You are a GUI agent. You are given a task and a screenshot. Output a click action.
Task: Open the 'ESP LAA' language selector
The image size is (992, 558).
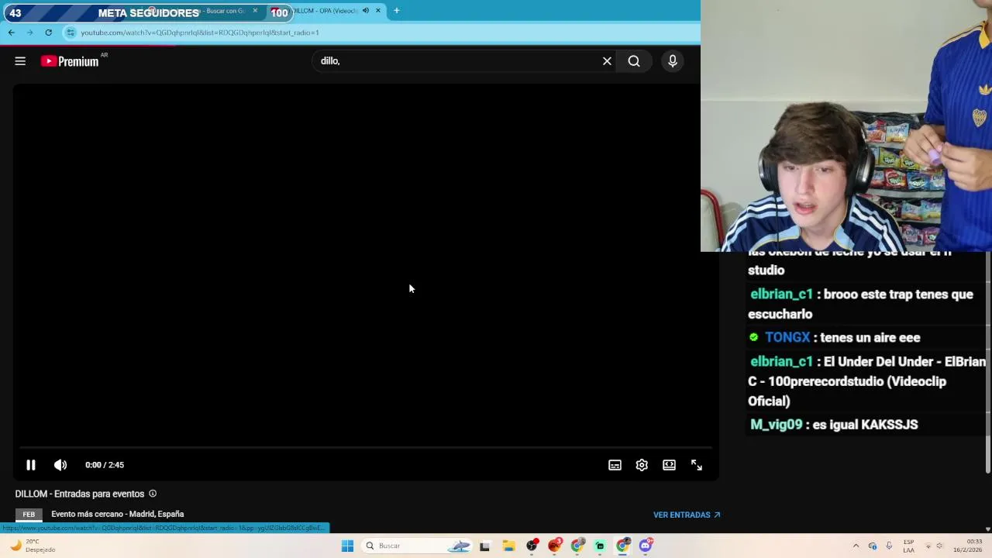[908, 546]
